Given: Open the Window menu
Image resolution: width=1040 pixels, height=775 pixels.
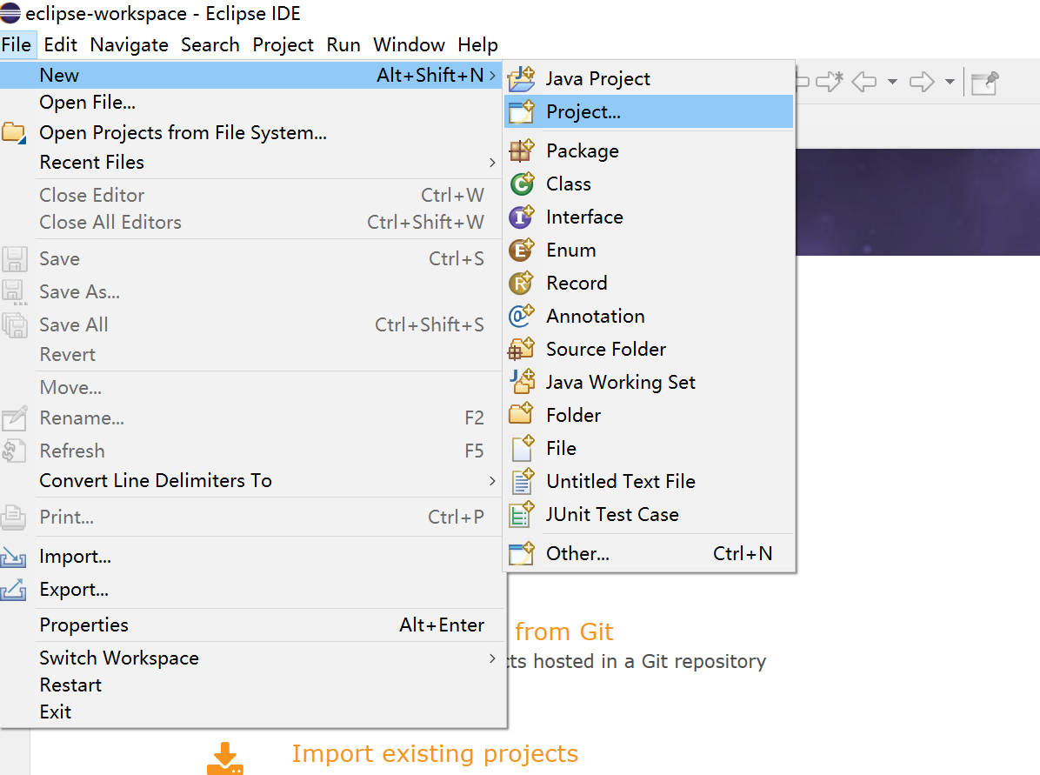Looking at the screenshot, I should coord(410,44).
